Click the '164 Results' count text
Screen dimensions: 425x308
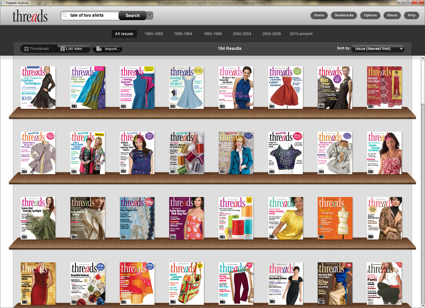click(x=229, y=49)
